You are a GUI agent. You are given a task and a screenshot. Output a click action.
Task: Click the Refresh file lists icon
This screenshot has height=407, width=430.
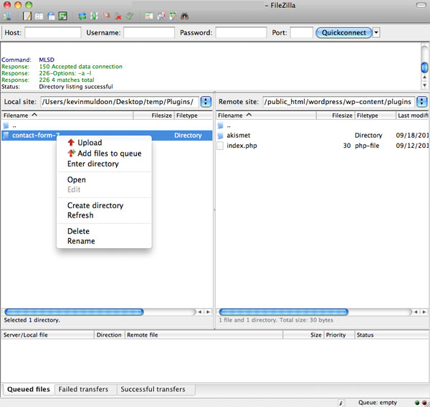click(x=82, y=15)
